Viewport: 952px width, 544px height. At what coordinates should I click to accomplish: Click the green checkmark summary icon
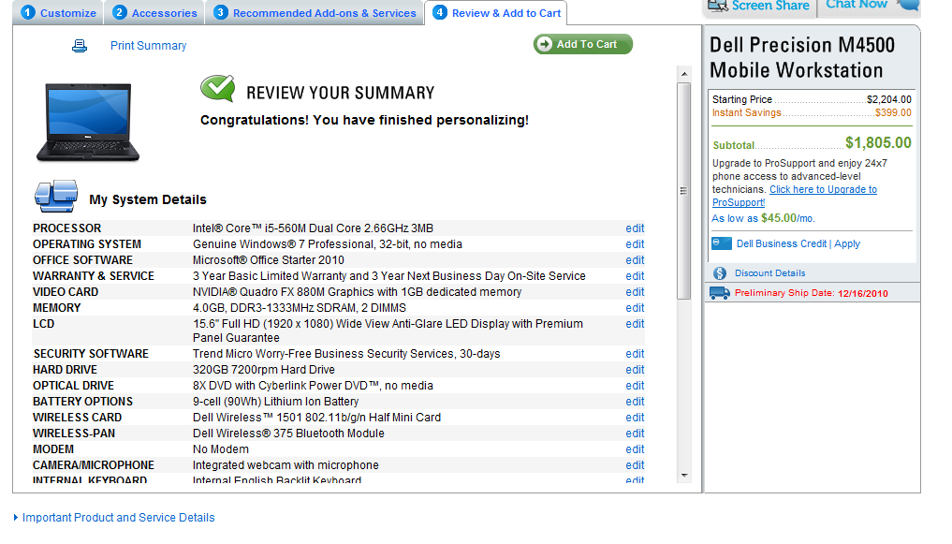[x=217, y=89]
